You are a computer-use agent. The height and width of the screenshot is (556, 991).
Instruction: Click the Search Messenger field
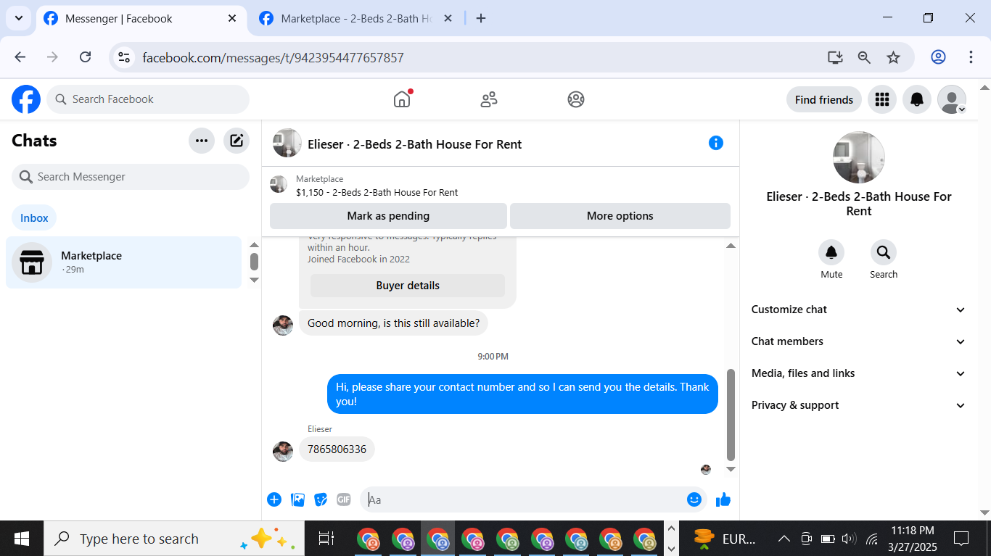click(131, 177)
